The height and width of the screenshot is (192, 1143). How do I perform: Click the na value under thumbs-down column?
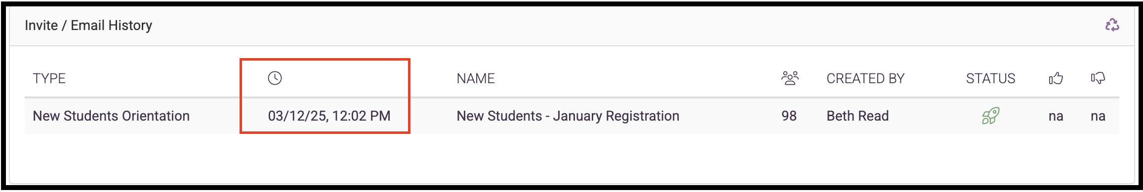[1098, 117]
